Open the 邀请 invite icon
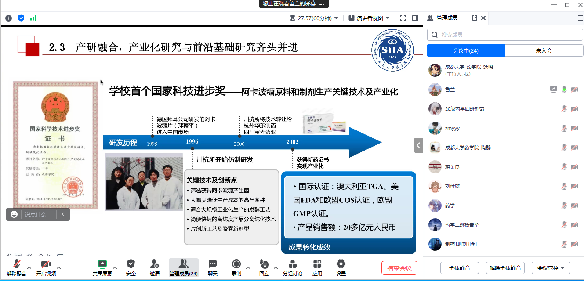Image resolution: width=584 pixels, height=281 pixels. [154, 264]
